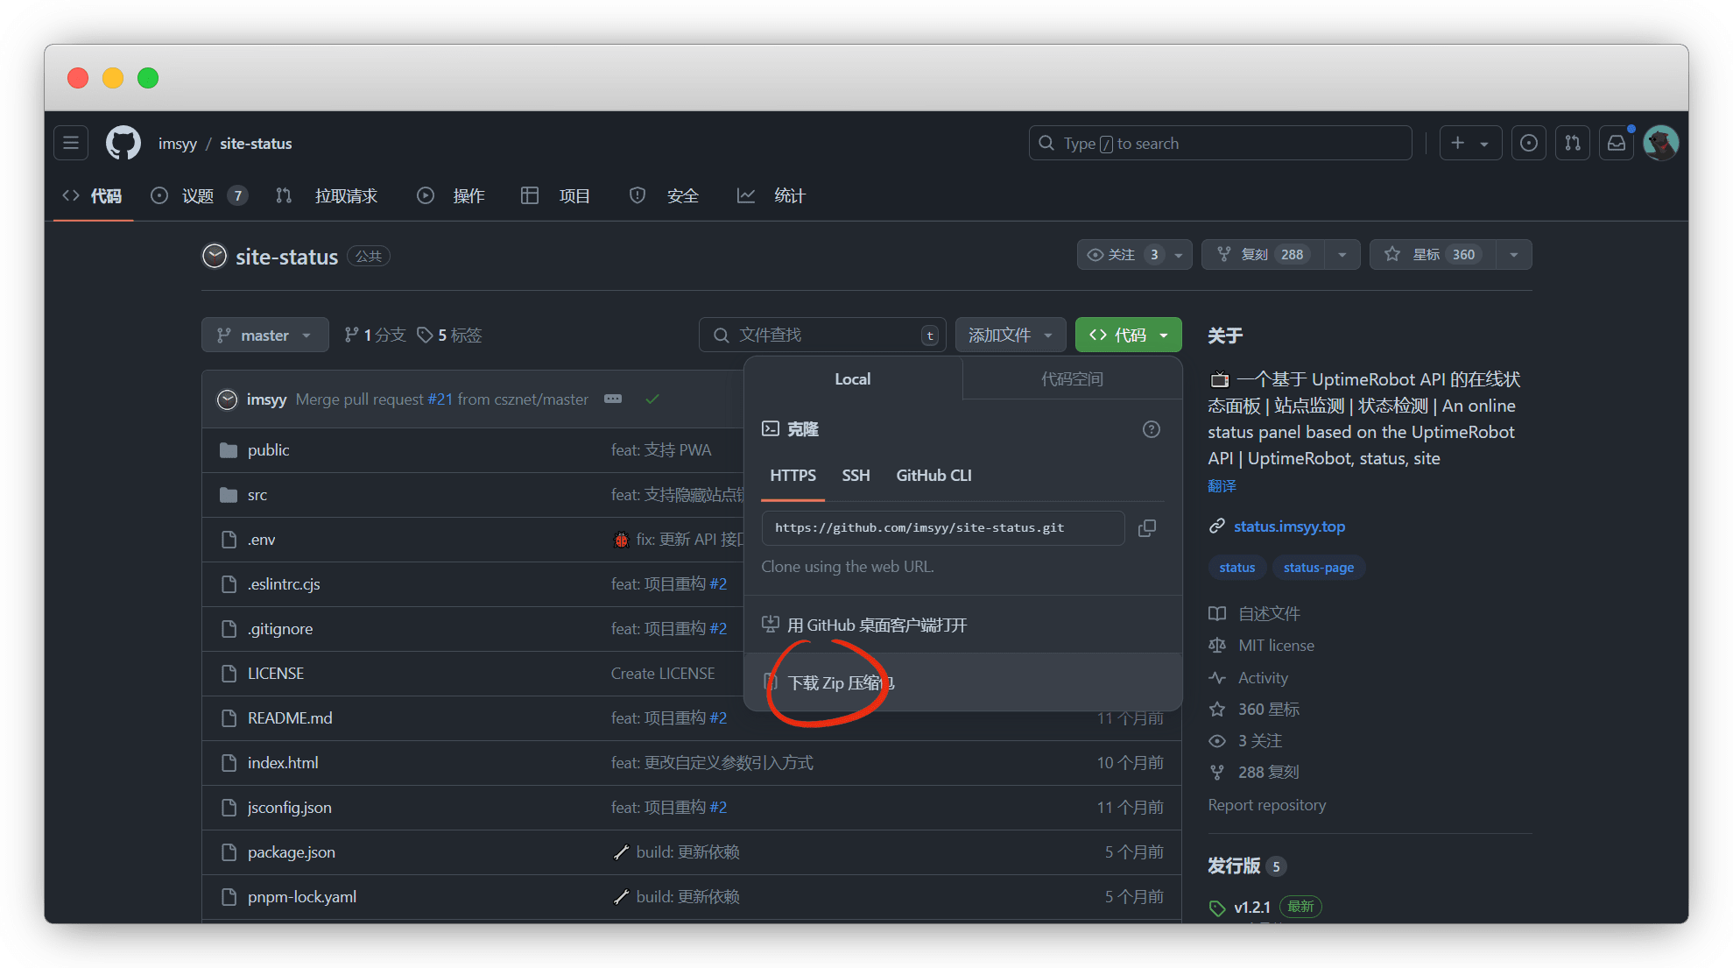Click the terminal icon beside 克隆
Screen dimensions: 1733x968
770,429
